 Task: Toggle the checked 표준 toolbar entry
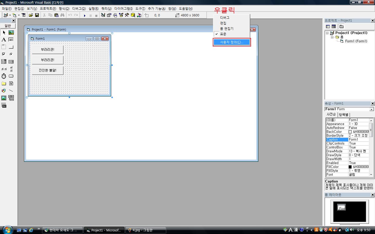[x=223, y=34]
